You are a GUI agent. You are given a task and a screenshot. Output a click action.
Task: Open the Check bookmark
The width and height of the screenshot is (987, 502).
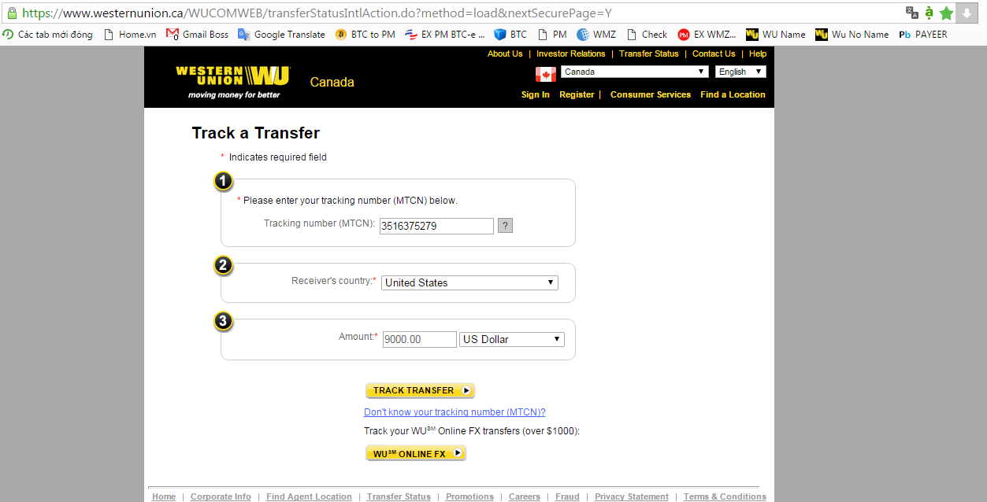(647, 35)
